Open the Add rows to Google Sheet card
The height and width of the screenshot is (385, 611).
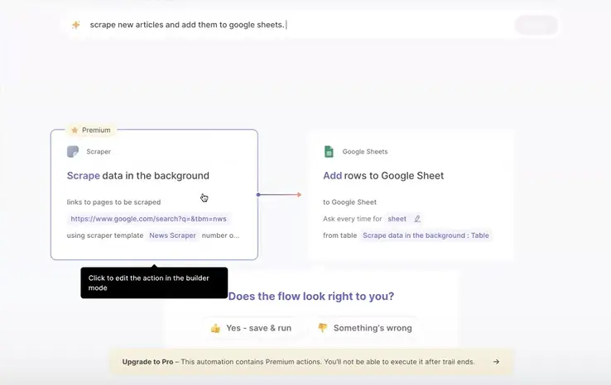click(411, 194)
